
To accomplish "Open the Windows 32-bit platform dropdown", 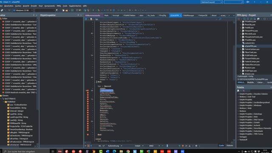I will 23,10.
